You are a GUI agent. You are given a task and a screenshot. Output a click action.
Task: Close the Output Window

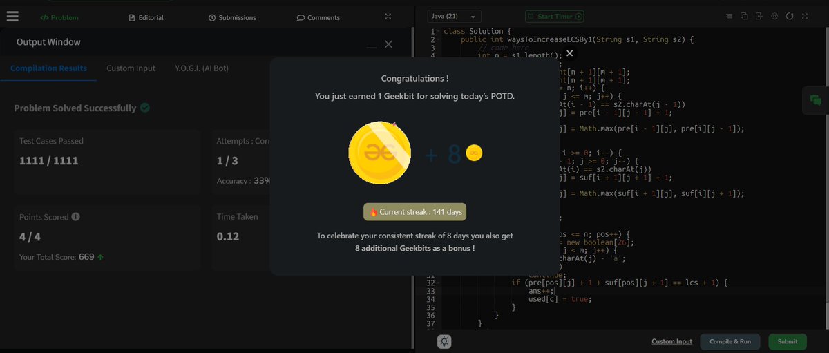tap(388, 44)
